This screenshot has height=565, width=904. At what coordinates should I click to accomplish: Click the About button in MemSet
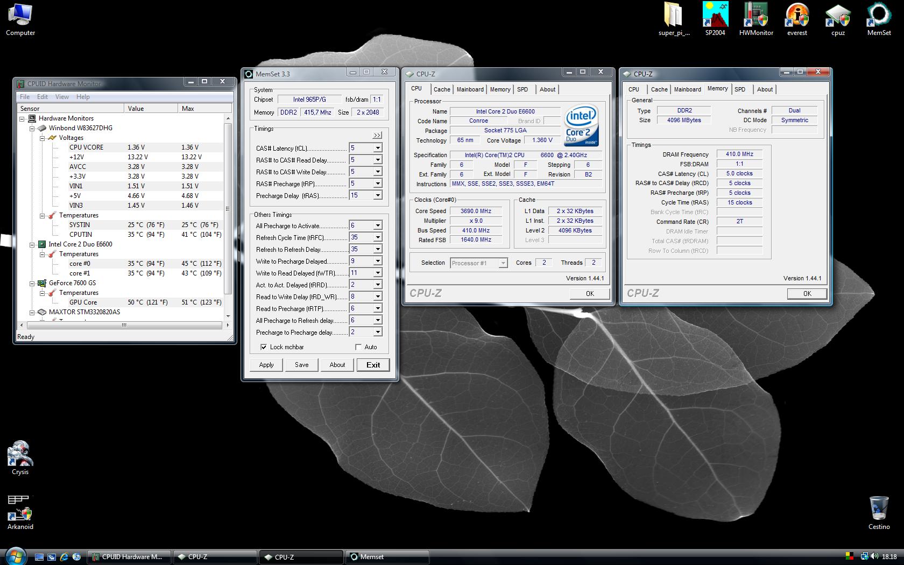point(337,365)
